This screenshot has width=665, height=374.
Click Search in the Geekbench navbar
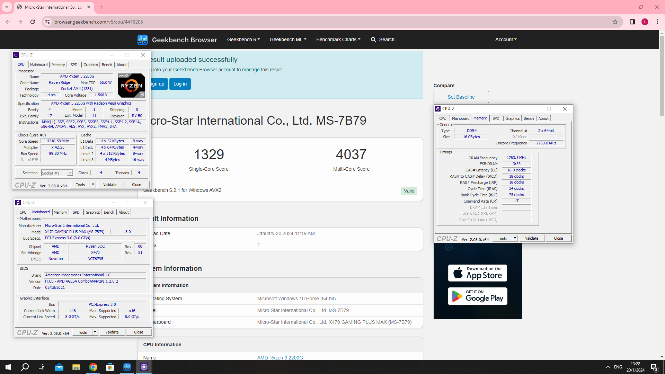pyautogui.click(x=383, y=39)
